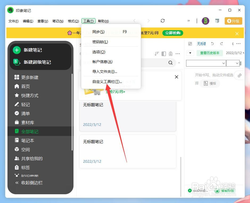The height and width of the screenshot is (203, 250).
Task: Open the note editor more options ellipsis
Action: [238, 44]
